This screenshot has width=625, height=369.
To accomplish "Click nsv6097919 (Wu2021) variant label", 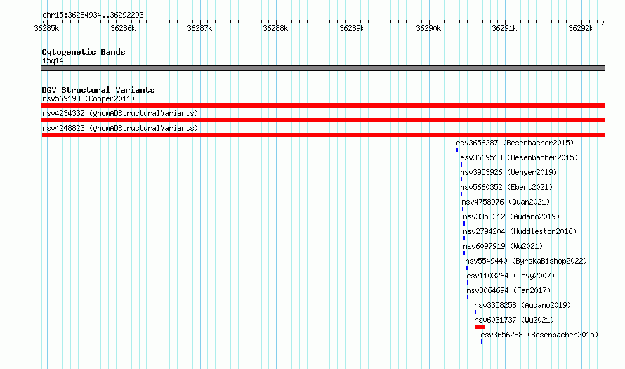I will pos(503,246).
